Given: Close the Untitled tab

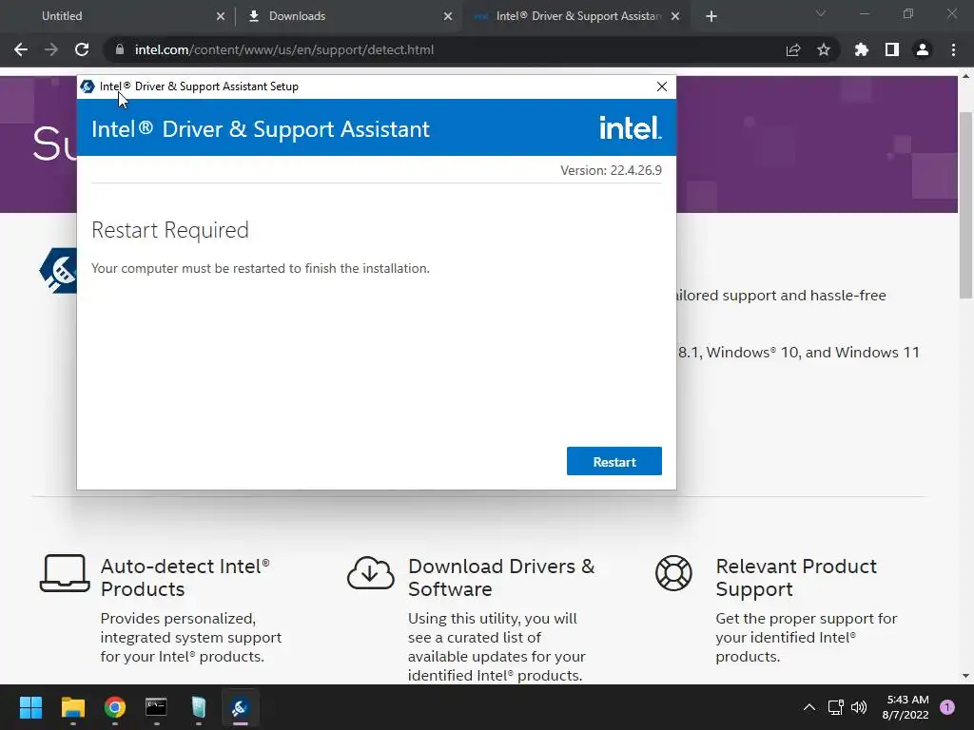Looking at the screenshot, I should click(221, 17).
